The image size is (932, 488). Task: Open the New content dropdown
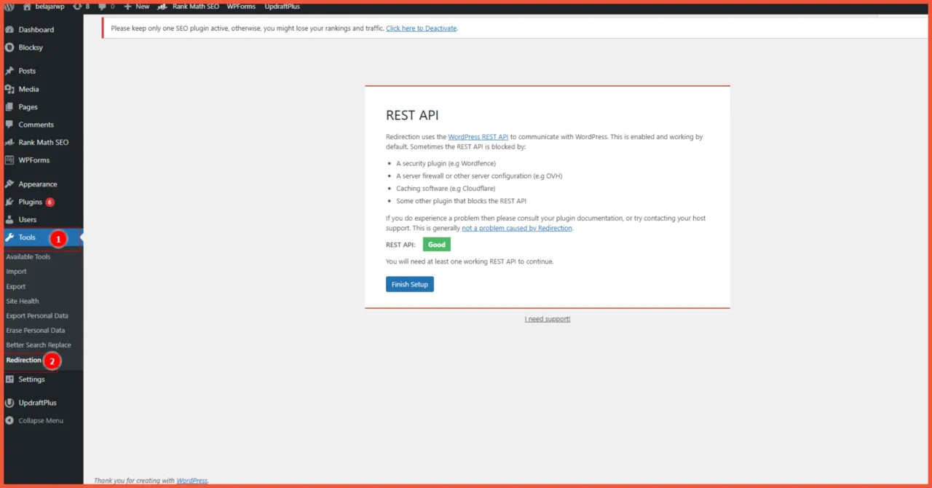click(x=137, y=7)
